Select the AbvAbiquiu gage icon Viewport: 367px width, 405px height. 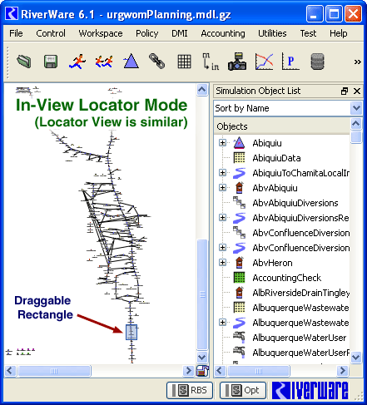point(239,188)
